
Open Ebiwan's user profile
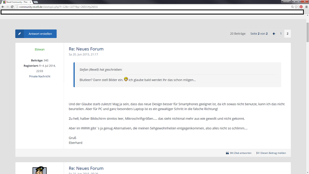(x=39, y=50)
